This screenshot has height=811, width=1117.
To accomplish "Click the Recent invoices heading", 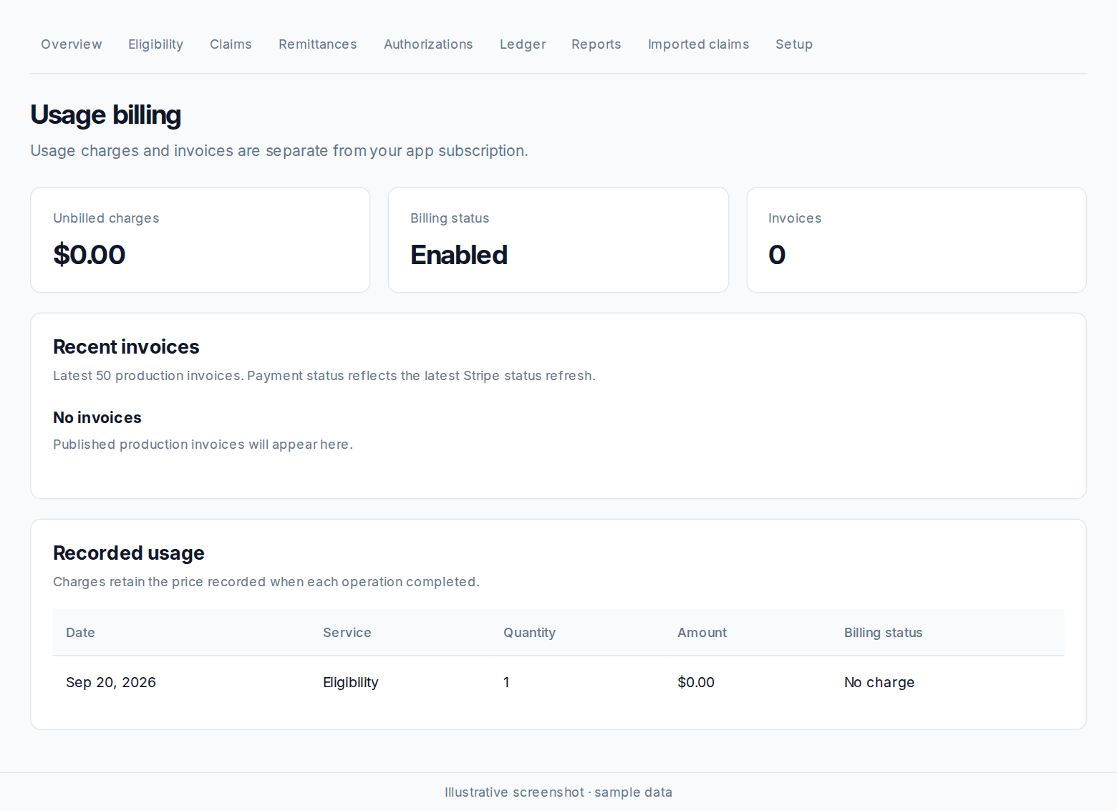I will (126, 347).
